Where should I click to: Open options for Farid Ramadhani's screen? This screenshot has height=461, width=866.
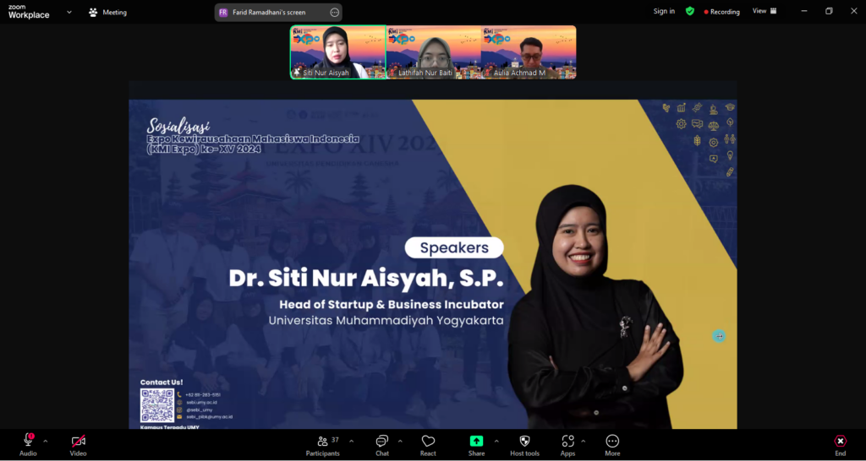[335, 12]
